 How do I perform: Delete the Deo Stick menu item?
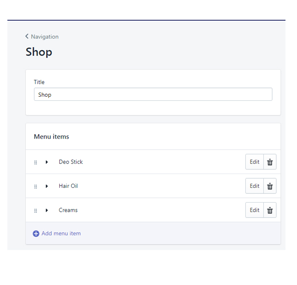pyautogui.click(x=270, y=162)
